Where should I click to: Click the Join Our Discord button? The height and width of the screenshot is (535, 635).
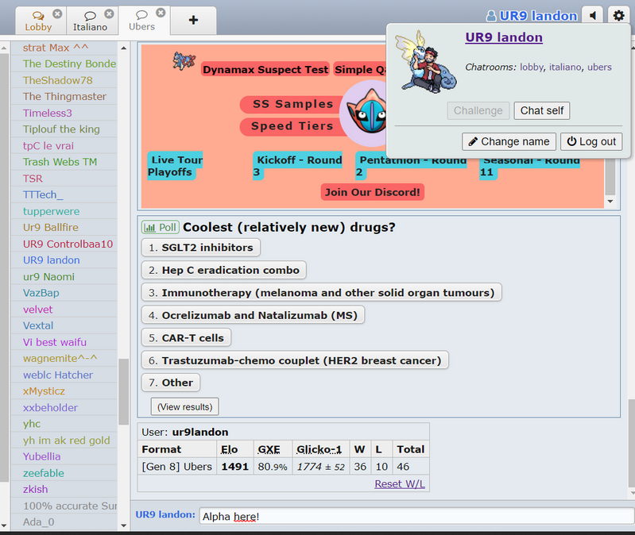373,192
